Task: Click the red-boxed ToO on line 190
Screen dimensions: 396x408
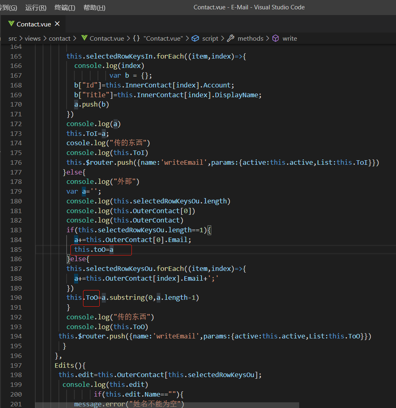Action: pyautogui.click(x=92, y=298)
